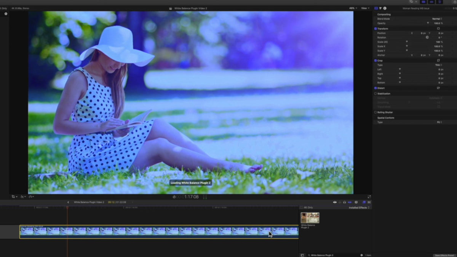Clear the effects search field

(362, 255)
